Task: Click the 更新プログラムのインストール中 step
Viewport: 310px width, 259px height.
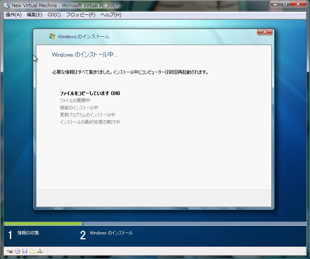Action: coord(87,115)
